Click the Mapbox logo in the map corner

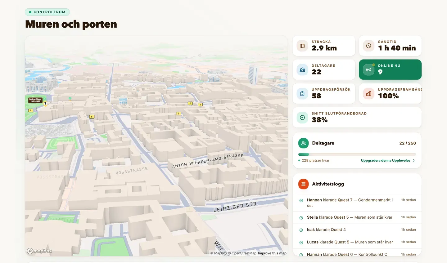pos(39,251)
